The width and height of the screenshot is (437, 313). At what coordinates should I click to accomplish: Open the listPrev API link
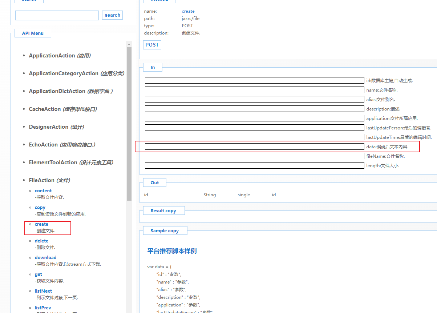click(43, 308)
